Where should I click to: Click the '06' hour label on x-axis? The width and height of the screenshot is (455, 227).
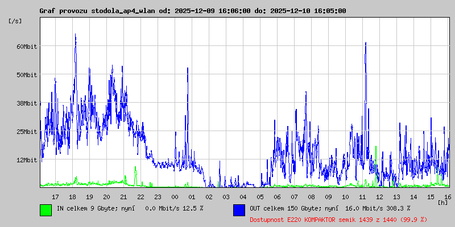[x=277, y=197]
